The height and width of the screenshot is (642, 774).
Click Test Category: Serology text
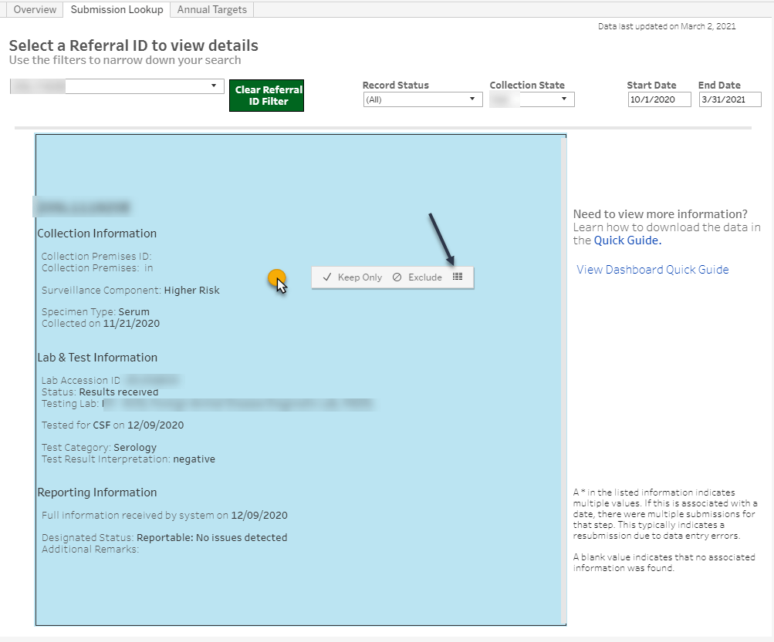tap(99, 447)
